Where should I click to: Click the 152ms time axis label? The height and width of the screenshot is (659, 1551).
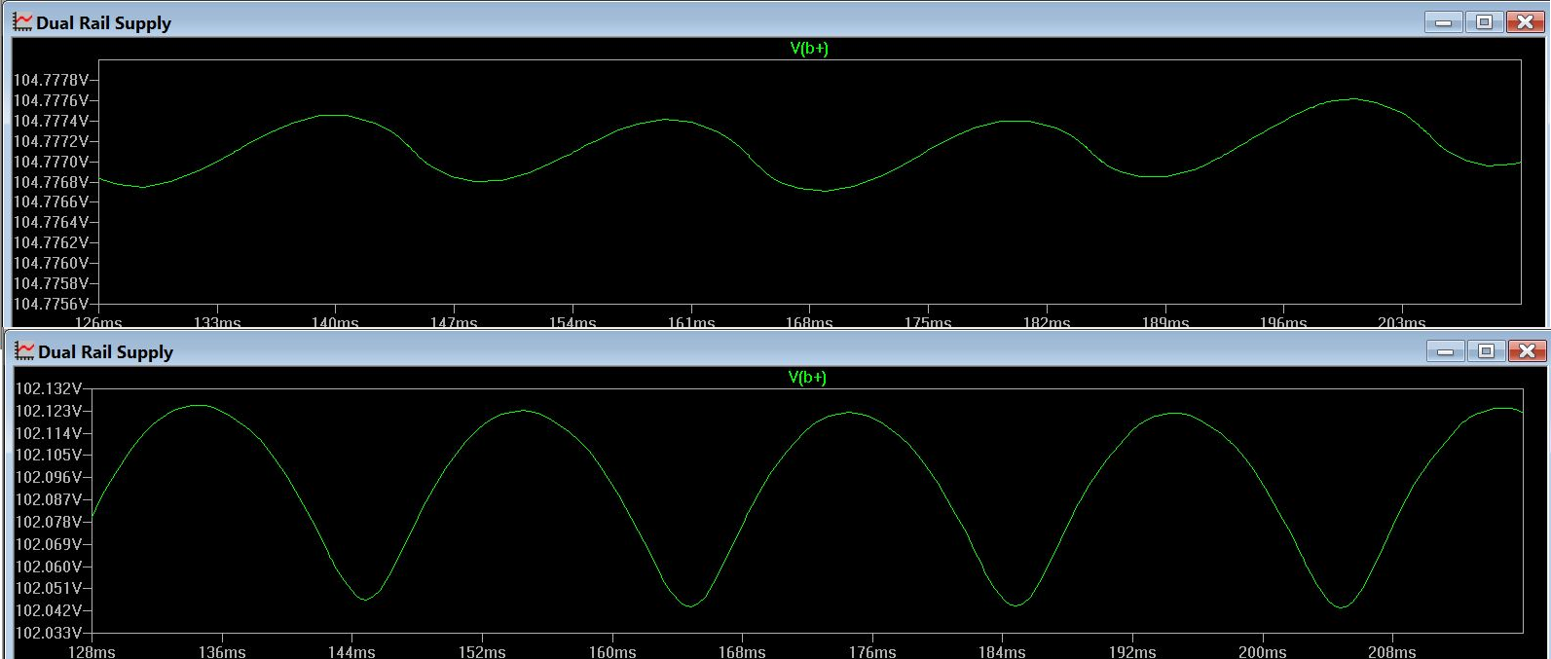pos(482,651)
